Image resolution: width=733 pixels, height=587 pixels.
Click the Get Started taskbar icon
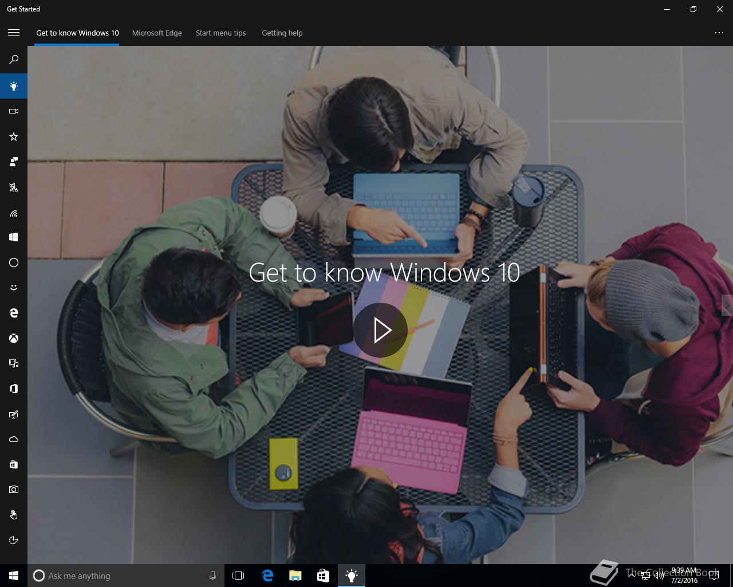coord(352,576)
